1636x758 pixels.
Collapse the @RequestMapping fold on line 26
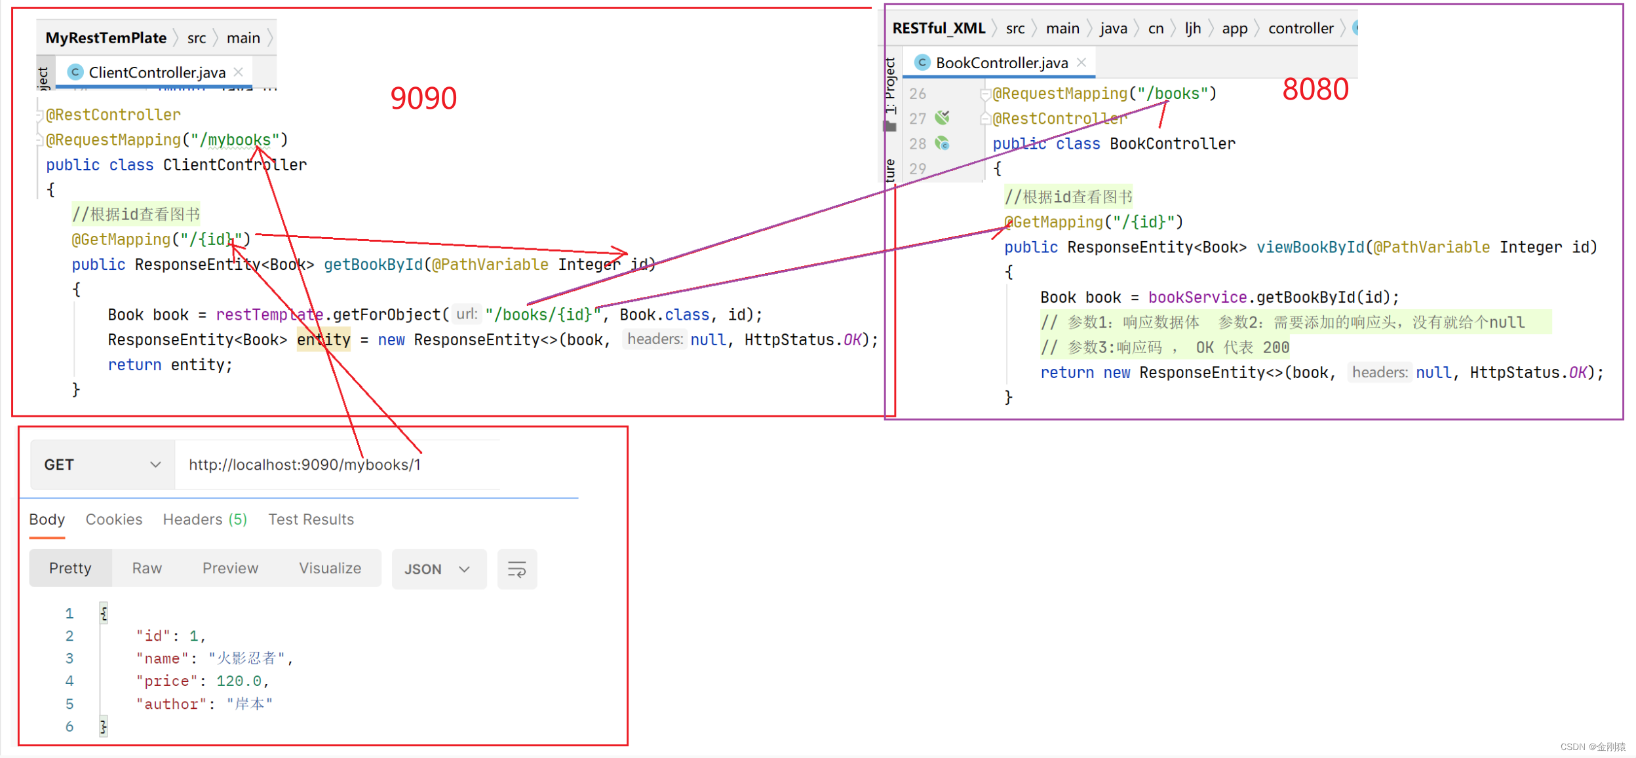(984, 94)
